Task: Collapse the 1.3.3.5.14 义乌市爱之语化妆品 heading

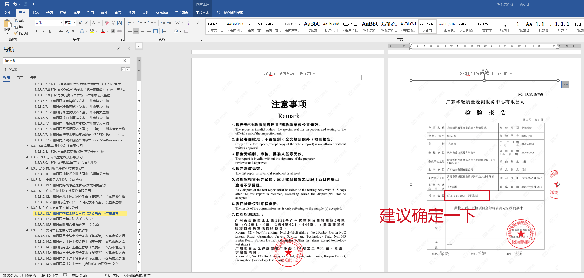Action: pos(27,230)
